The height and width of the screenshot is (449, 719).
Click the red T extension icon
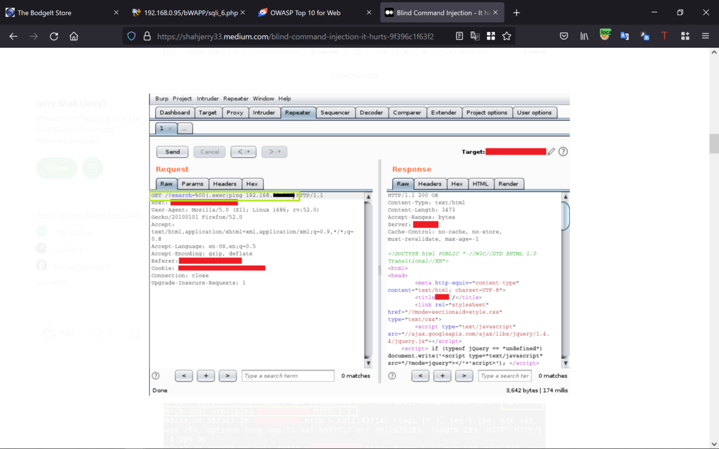click(x=664, y=37)
